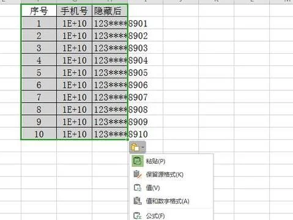Viewport: 293px width, 220px height.
Task: Select the 序号 cell with value 8
Action: coord(39,109)
